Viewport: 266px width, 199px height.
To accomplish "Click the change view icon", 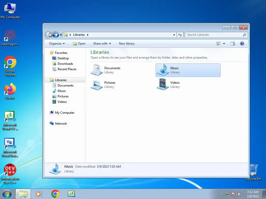I will [x=218, y=44].
